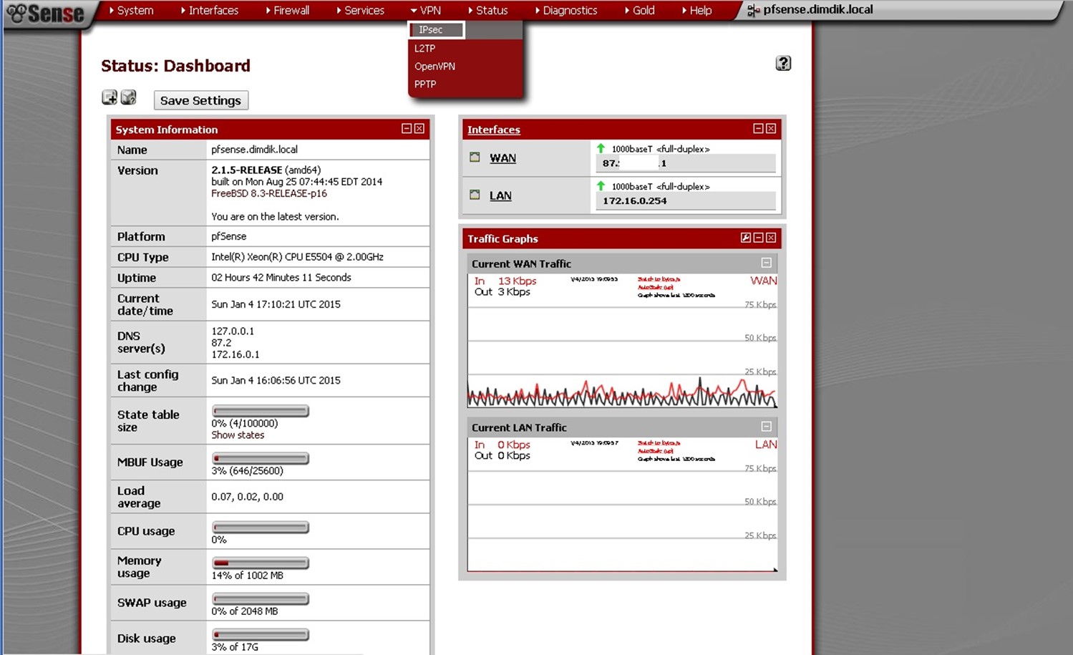Viewport: 1073px width, 655px height.
Task: Click the second widget toolbar icon
Action: [x=128, y=97]
